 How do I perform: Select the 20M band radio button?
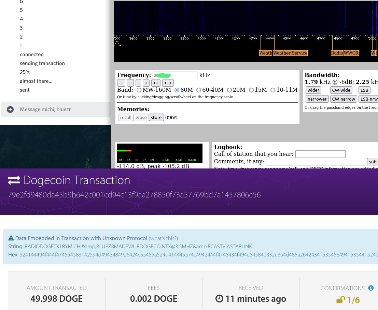(229, 90)
